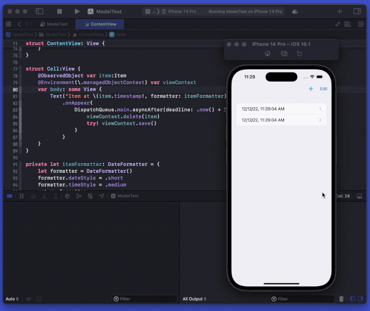Image resolution: width=370 pixels, height=311 pixels.
Task: Open the Debug Memory Graph
Action: click(79, 196)
